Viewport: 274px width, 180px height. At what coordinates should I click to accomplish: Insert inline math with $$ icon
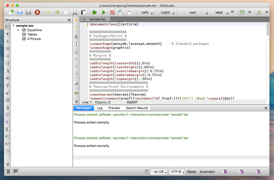[x=76, y=93]
